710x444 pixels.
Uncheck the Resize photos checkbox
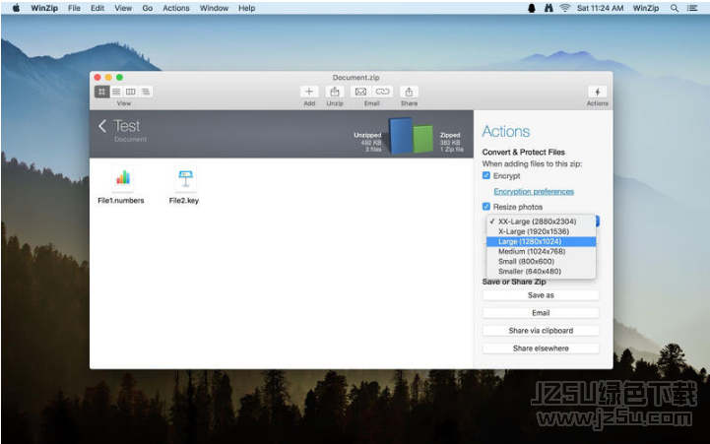tap(486, 207)
